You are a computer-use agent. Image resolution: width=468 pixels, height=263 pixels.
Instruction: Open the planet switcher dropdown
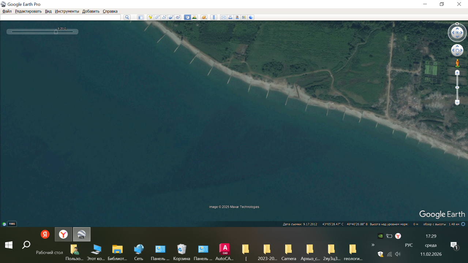pos(204,18)
